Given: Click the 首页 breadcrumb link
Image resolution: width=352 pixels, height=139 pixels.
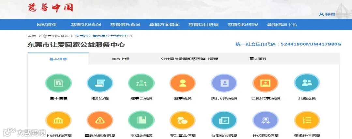Looking at the screenshot, I should tap(32, 36).
